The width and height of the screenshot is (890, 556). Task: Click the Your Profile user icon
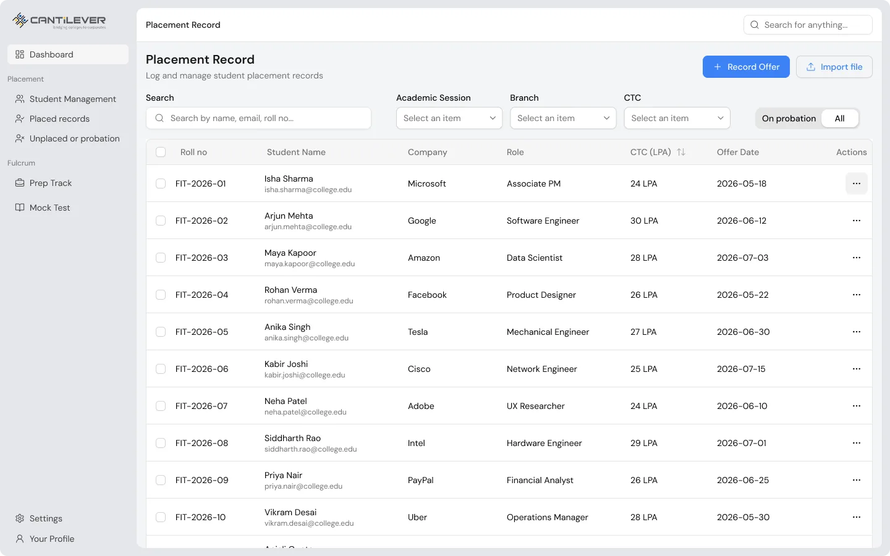pyautogui.click(x=20, y=539)
